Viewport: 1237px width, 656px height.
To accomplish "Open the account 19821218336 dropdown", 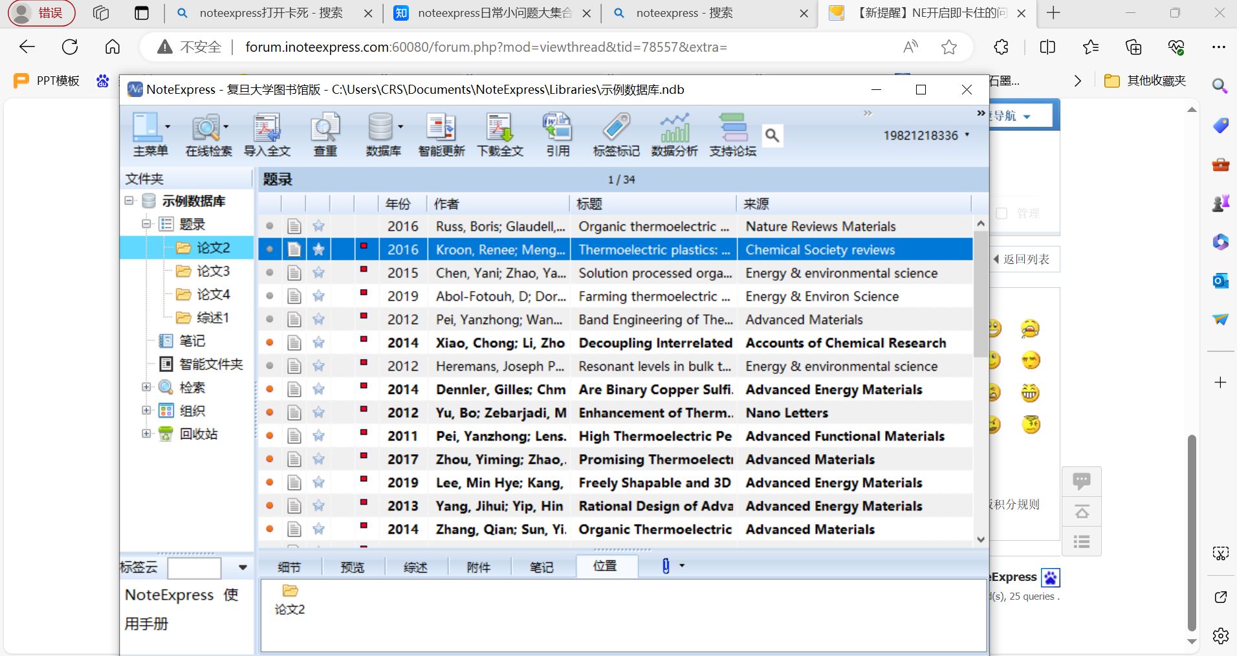I will tap(967, 135).
